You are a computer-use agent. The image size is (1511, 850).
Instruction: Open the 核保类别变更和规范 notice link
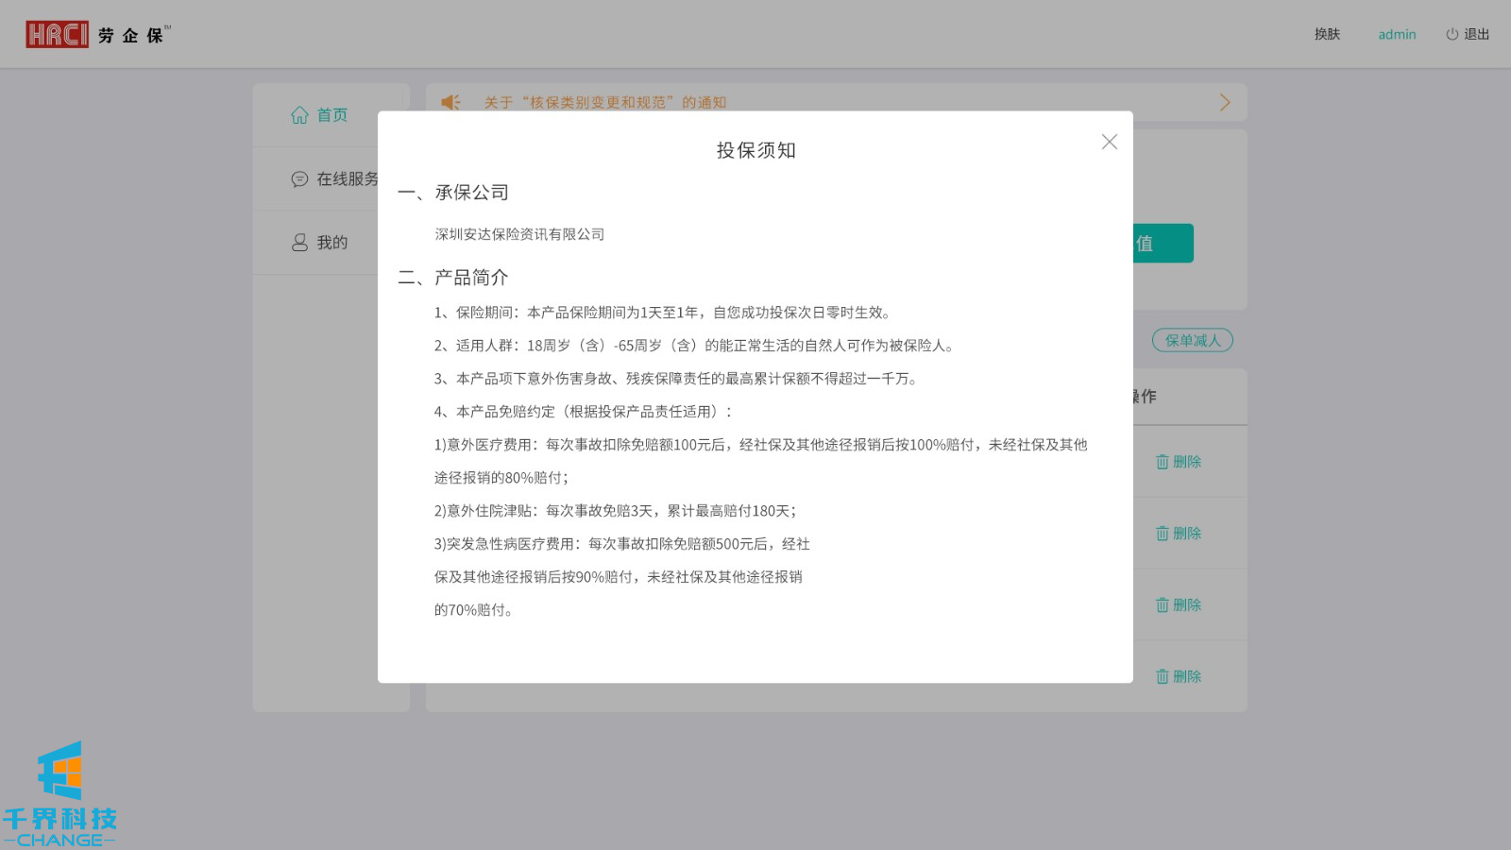(604, 102)
